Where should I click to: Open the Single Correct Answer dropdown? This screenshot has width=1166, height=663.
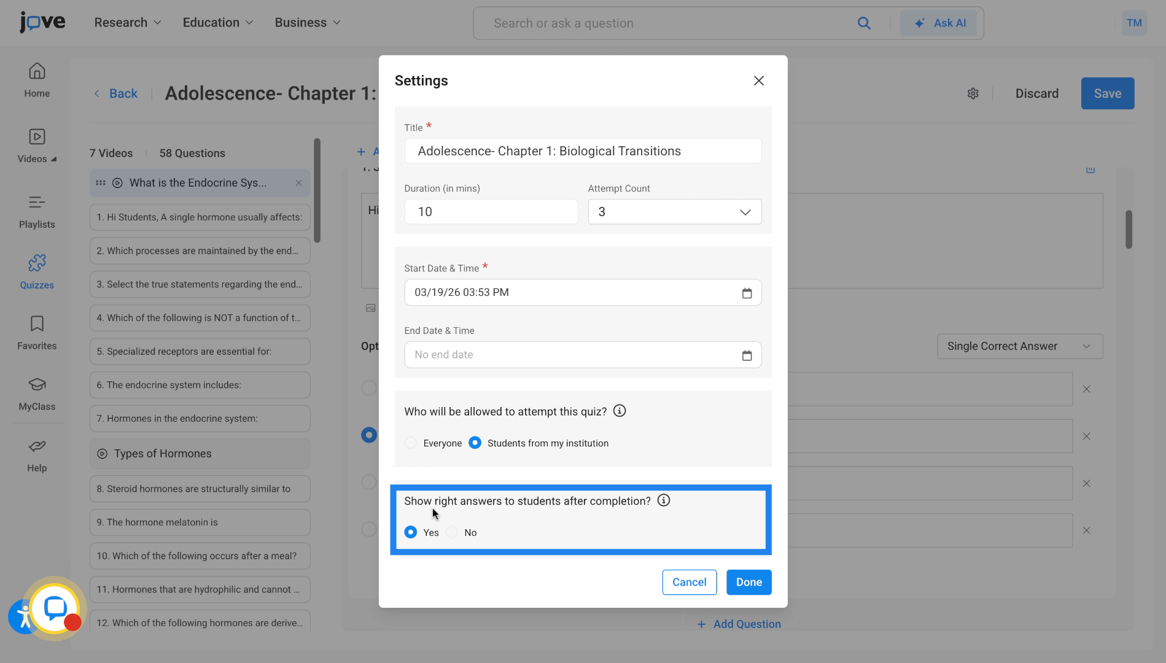tap(1019, 346)
